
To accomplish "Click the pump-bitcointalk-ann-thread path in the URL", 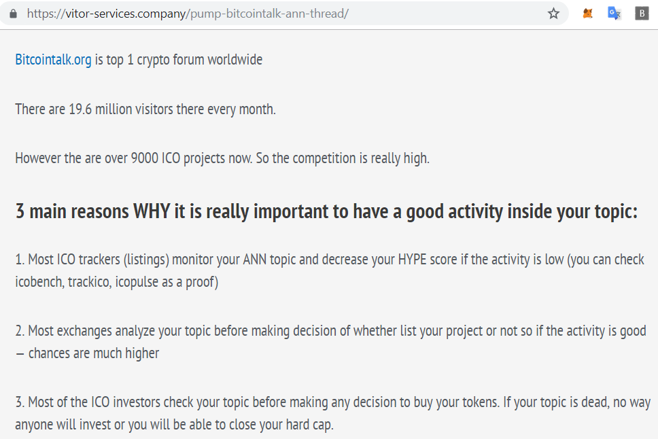I will 268,14.
